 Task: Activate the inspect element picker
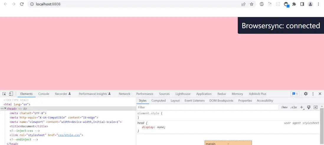[4, 94]
